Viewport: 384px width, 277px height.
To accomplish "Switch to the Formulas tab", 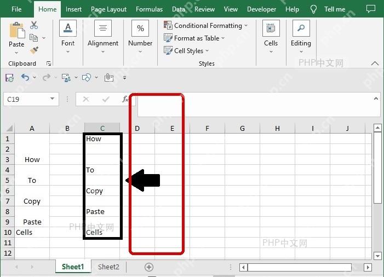I will 149,9.
